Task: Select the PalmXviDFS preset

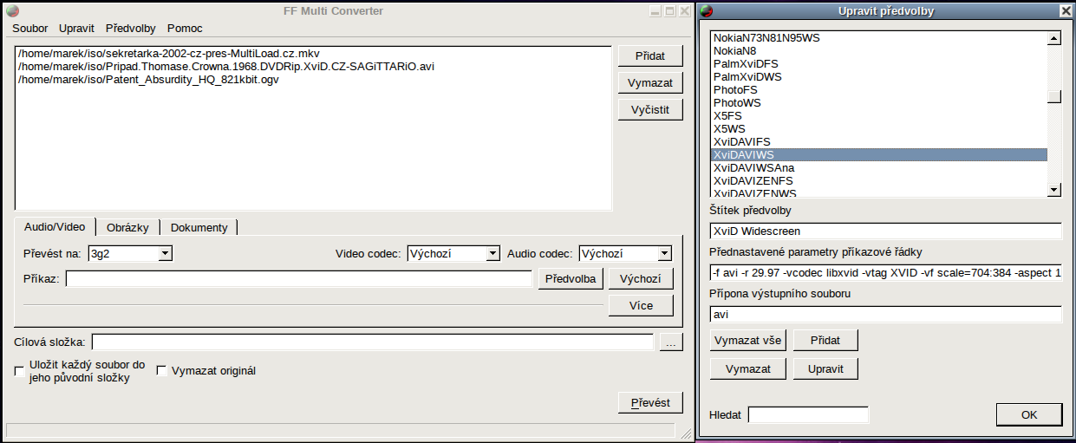Action: click(x=878, y=64)
